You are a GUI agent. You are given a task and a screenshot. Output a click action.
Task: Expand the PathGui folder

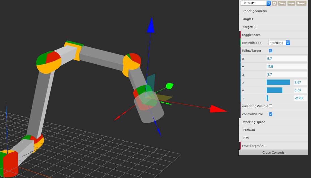point(273,130)
